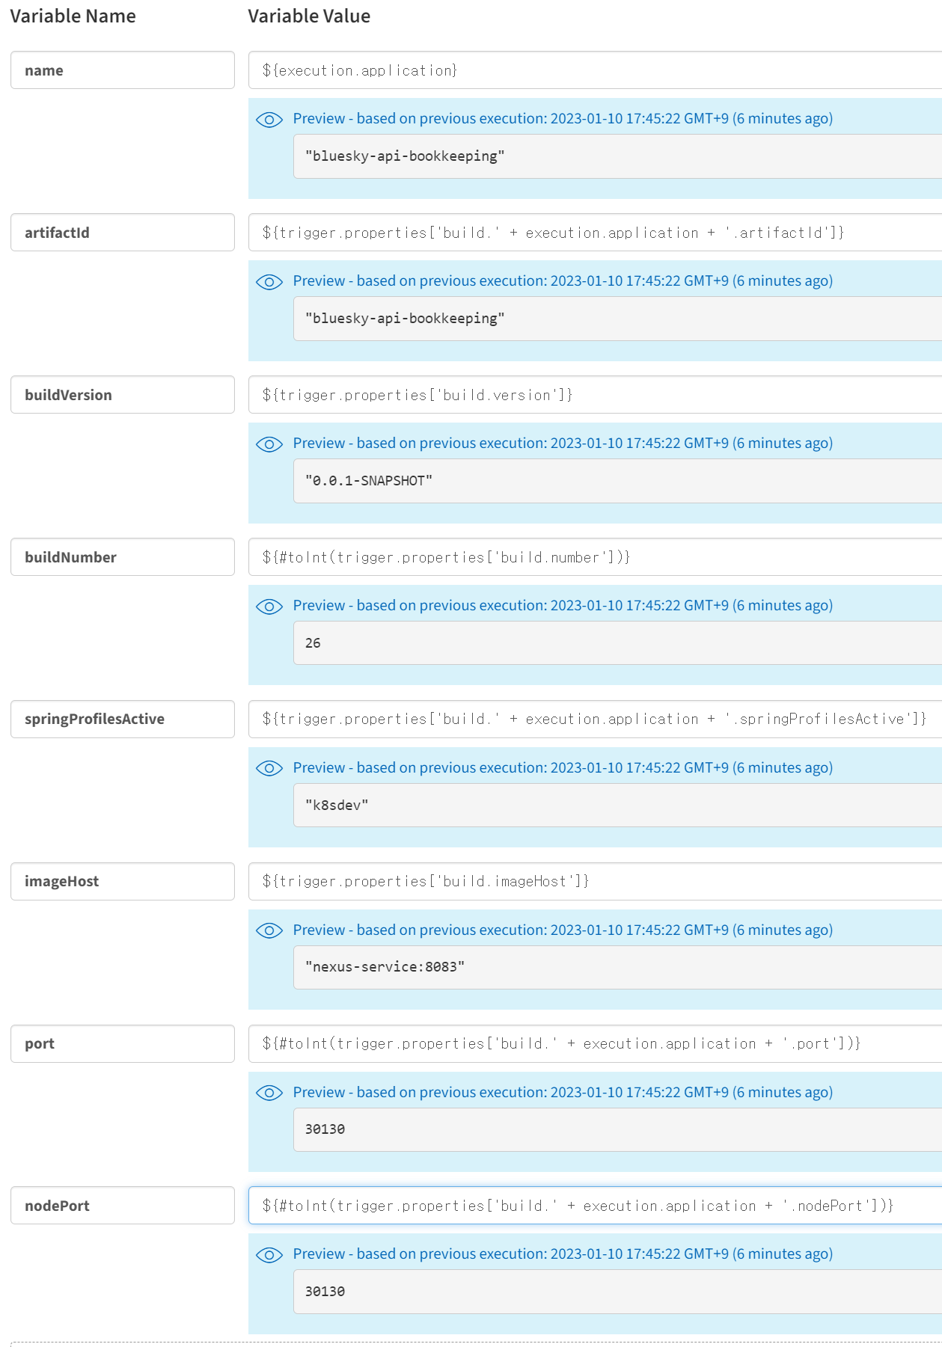Edit the build.imageHost expression value field
The height and width of the screenshot is (1347, 942).
(x=595, y=881)
